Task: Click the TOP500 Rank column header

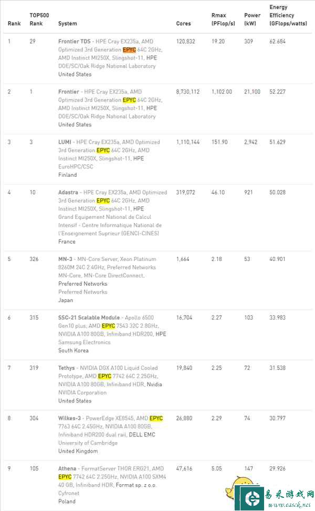Action: tap(39, 19)
